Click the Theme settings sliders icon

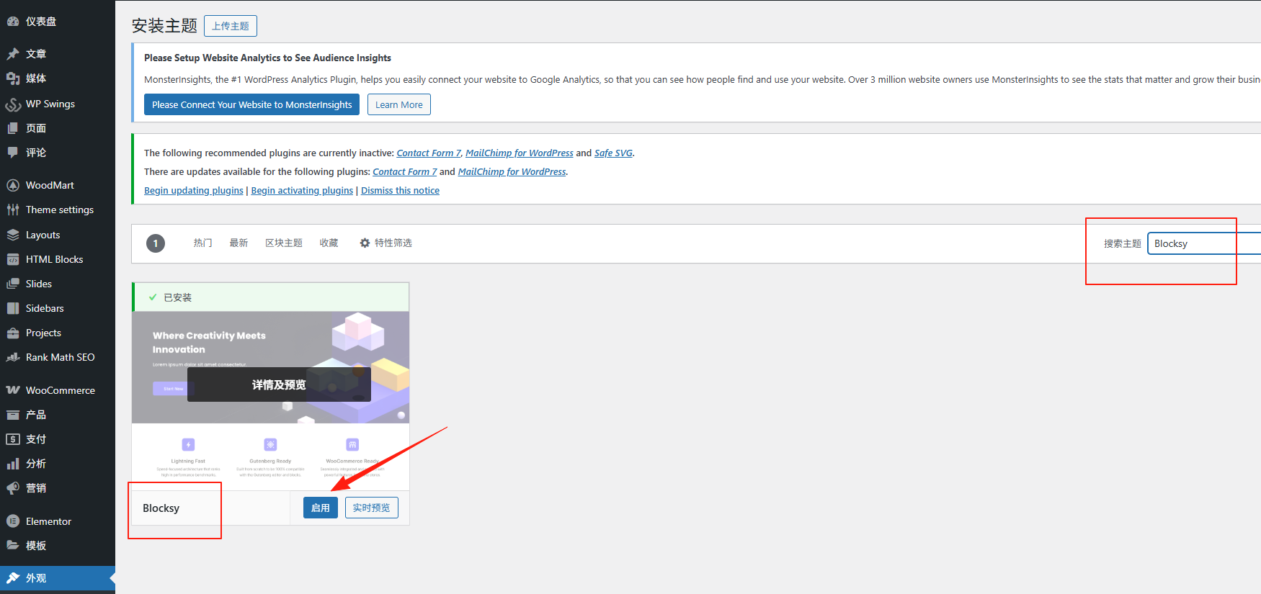(x=13, y=210)
